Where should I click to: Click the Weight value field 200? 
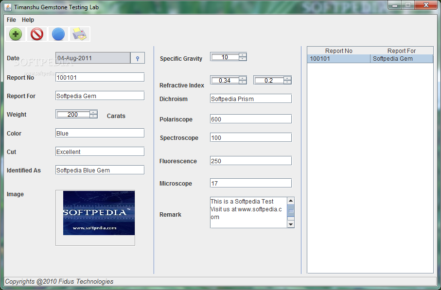(x=73, y=114)
